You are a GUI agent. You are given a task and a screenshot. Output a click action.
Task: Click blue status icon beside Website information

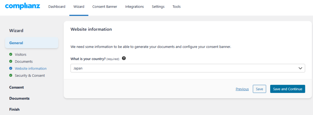click(x=11, y=68)
